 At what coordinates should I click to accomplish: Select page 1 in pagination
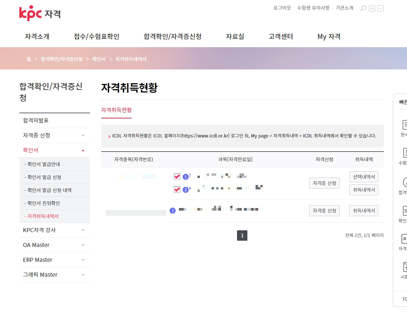242,235
